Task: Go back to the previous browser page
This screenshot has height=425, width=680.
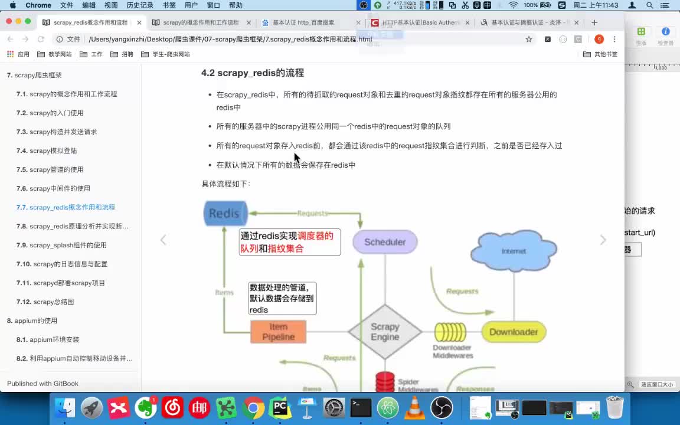Action: pos(11,39)
